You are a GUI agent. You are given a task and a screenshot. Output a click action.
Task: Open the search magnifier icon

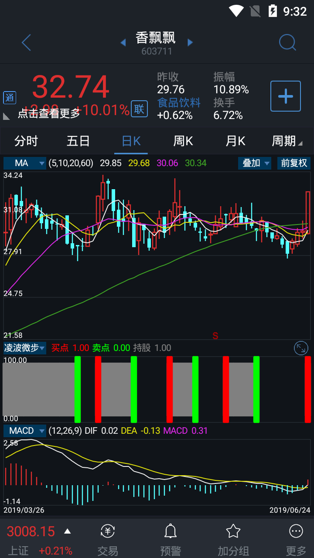pos(287,43)
